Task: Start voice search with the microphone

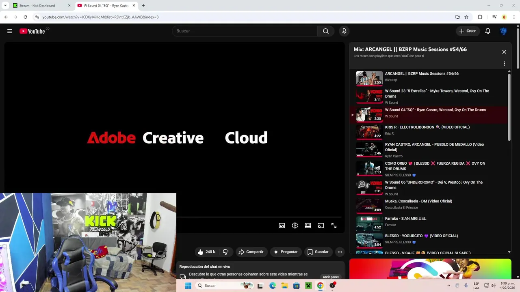Action: 344,31
